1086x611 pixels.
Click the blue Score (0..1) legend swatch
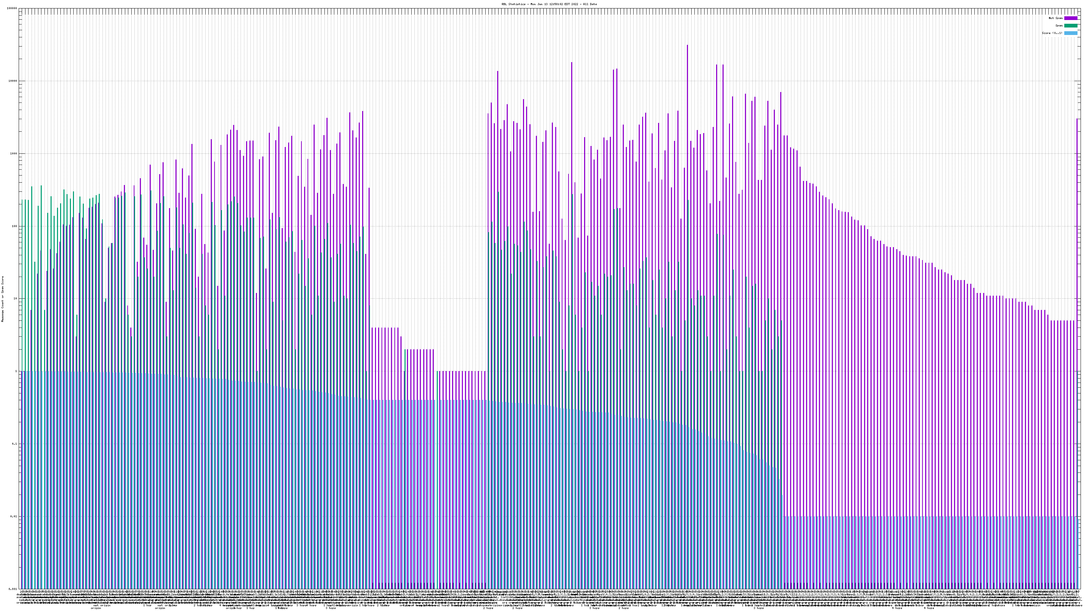(x=1070, y=33)
